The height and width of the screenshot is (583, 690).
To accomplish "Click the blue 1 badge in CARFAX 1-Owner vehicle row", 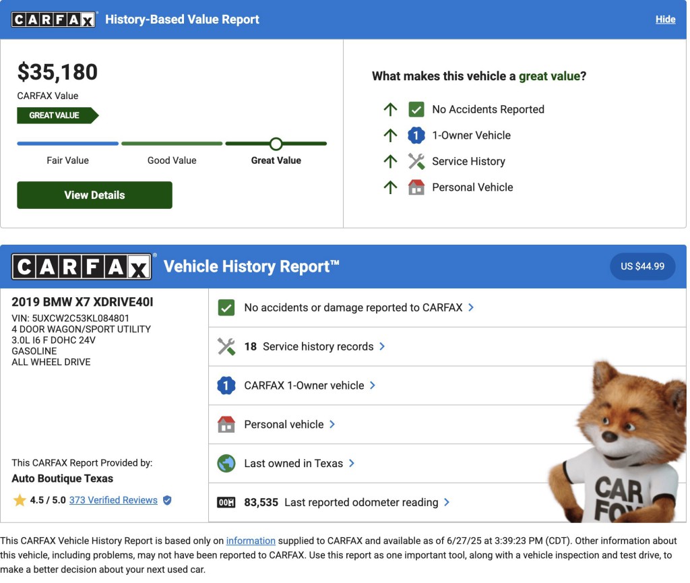I will coord(226,386).
